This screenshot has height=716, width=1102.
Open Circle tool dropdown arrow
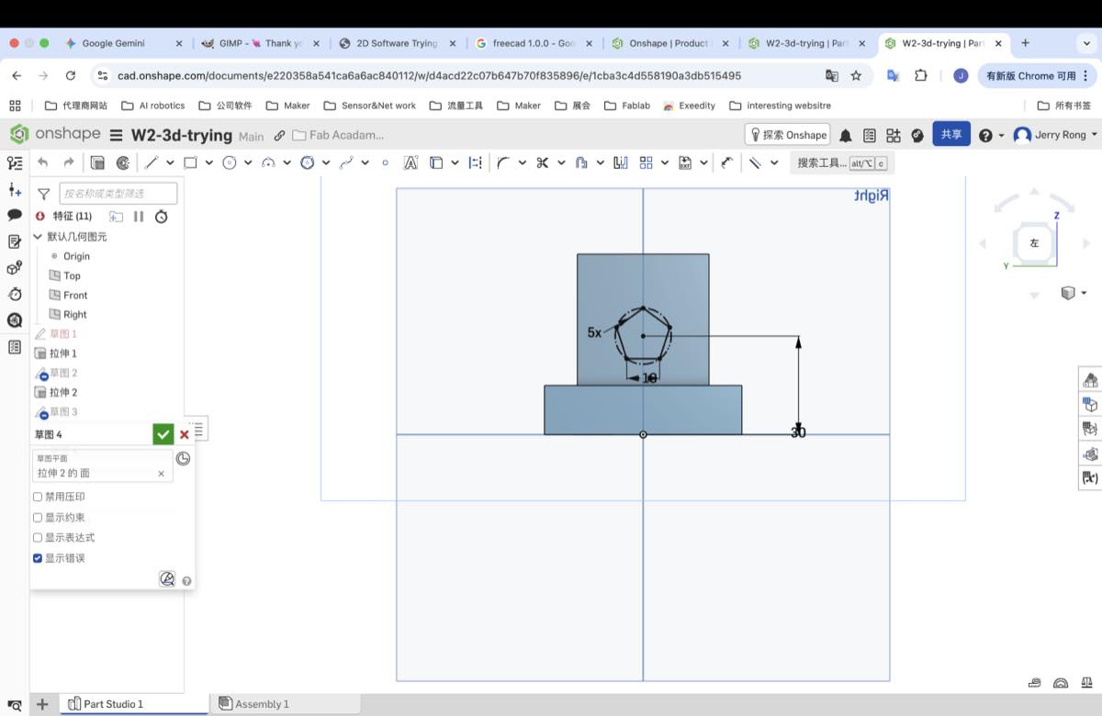click(x=248, y=162)
